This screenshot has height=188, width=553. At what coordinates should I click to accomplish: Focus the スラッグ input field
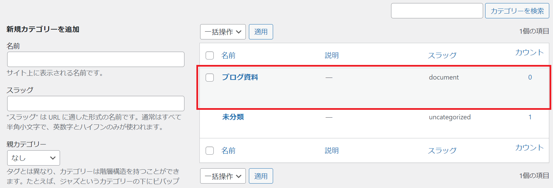click(x=96, y=103)
